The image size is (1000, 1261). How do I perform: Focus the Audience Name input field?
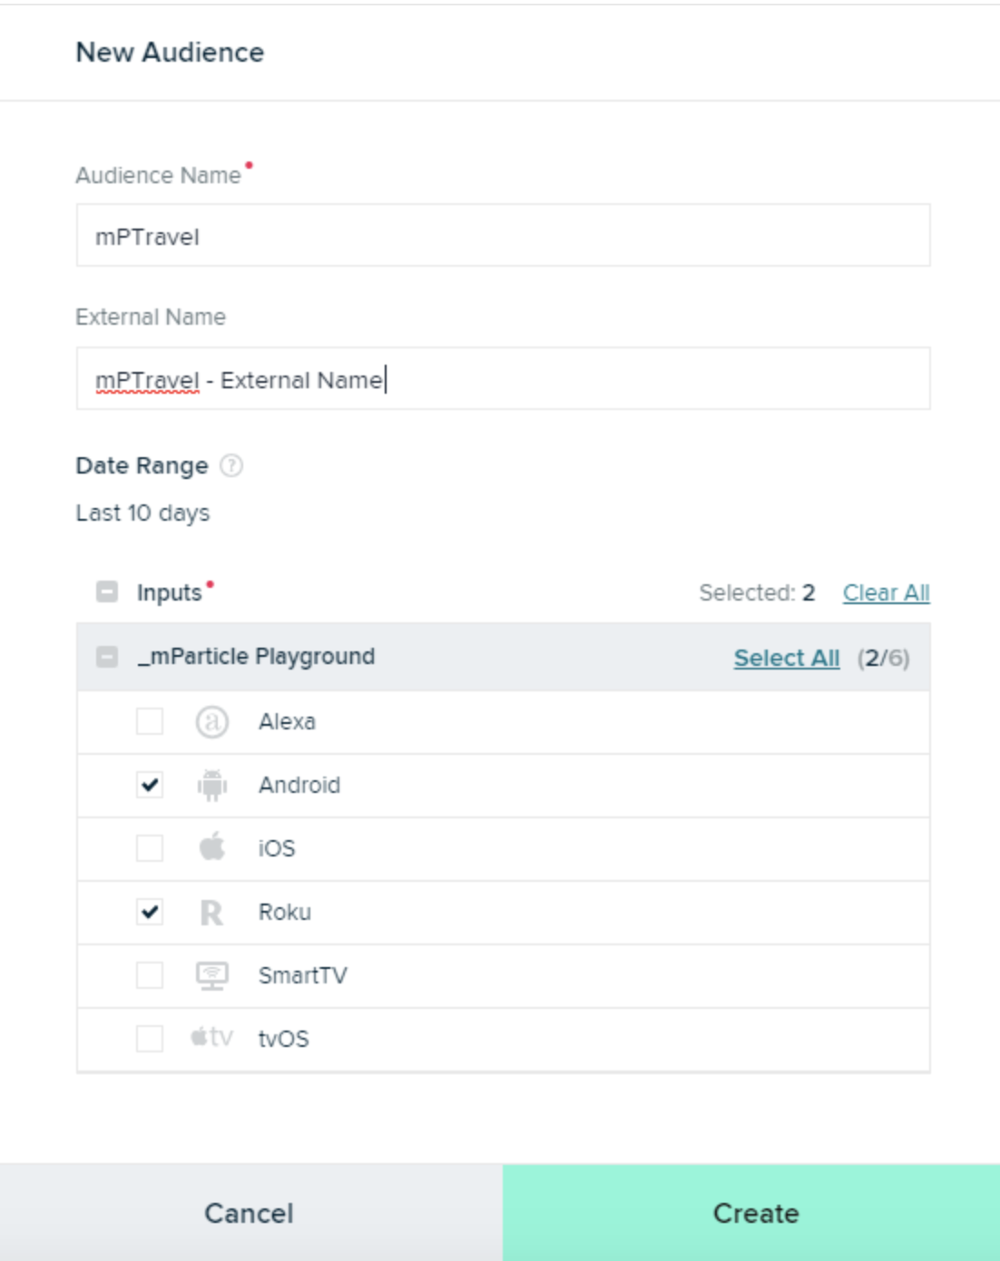[x=503, y=236]
